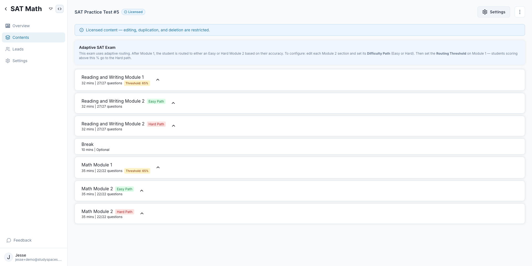The image size is (532, 266).
Task: Click the Licensed badge next to test title
Action: (x=133, y=12)
